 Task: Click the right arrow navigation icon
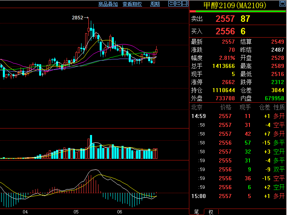point(178,4)
